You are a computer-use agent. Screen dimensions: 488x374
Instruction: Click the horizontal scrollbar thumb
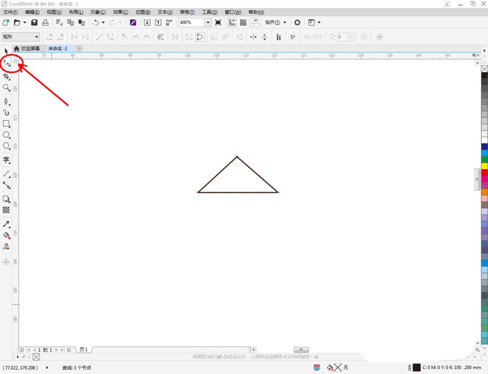pos(301,350)
